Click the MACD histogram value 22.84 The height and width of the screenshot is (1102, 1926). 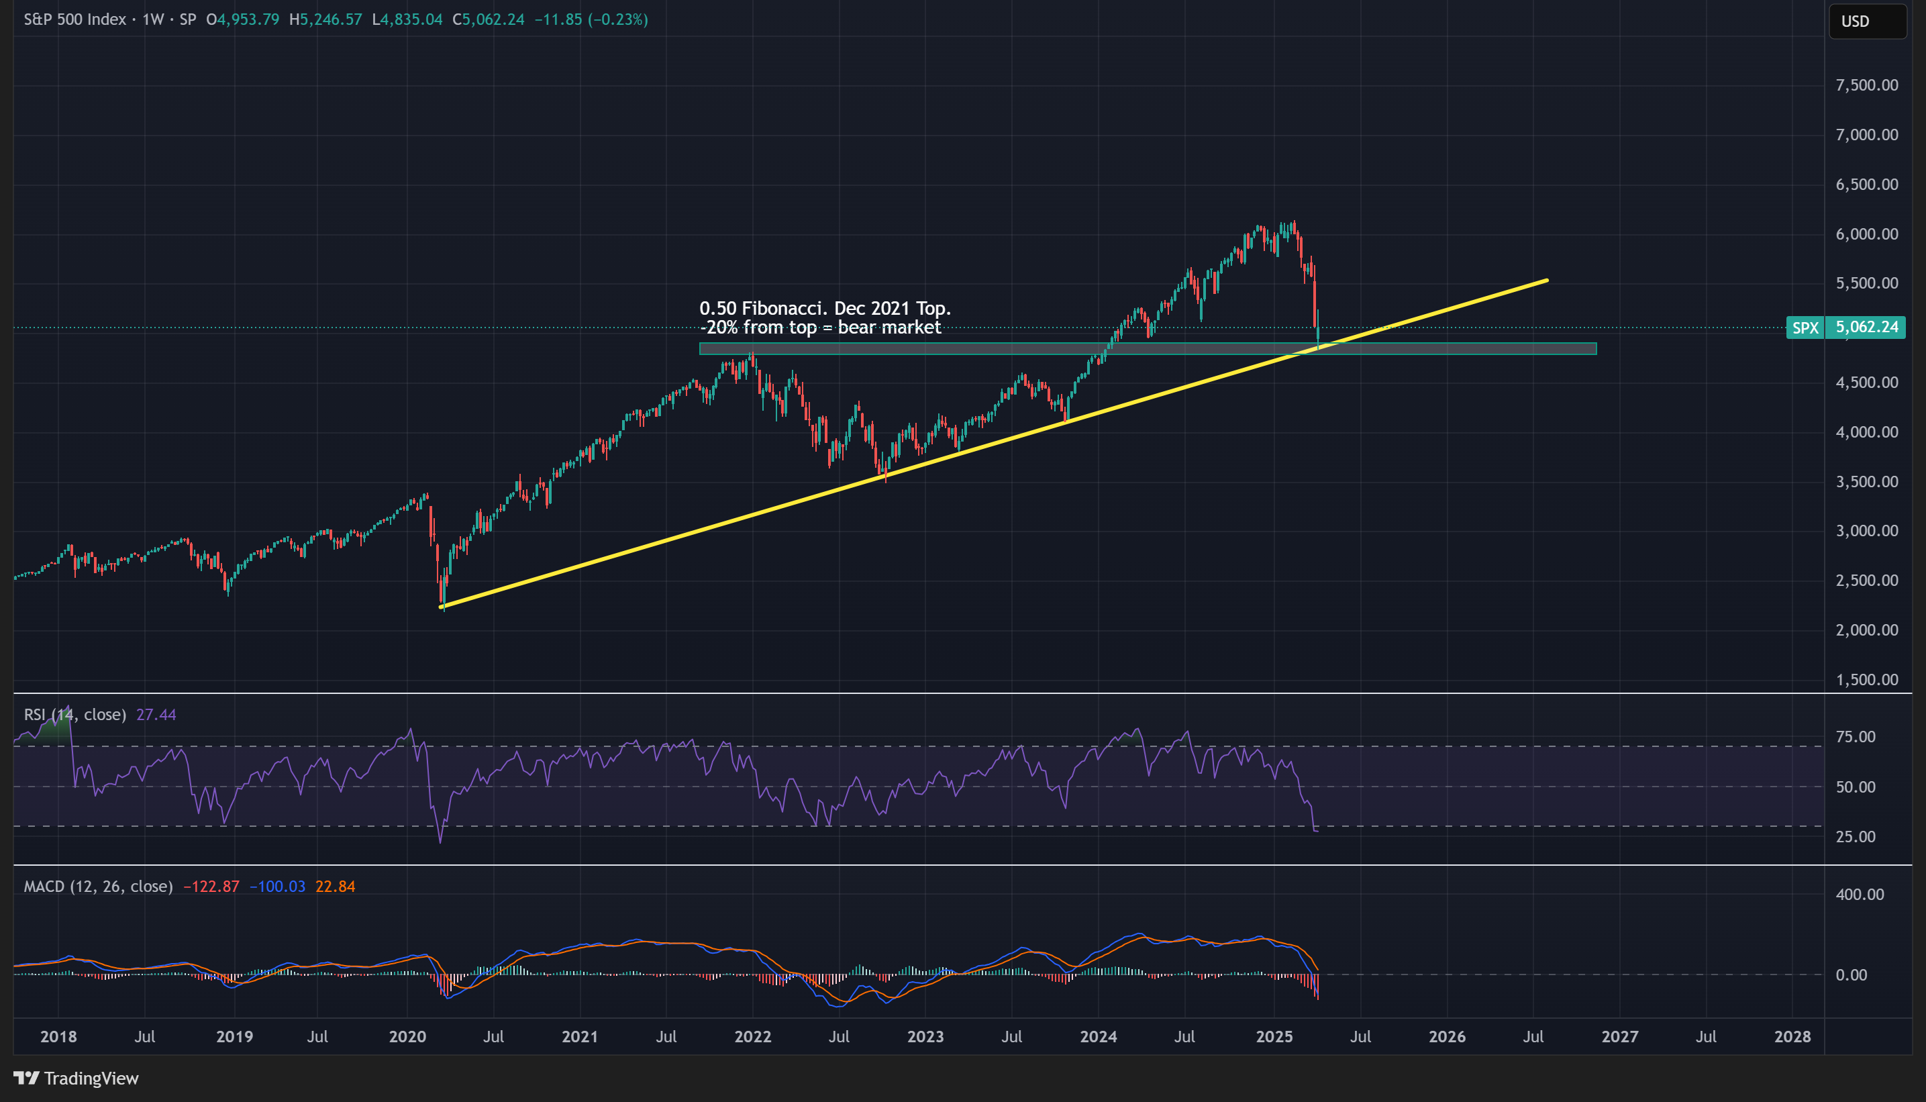pyautogui.click(x=336, y=887)
